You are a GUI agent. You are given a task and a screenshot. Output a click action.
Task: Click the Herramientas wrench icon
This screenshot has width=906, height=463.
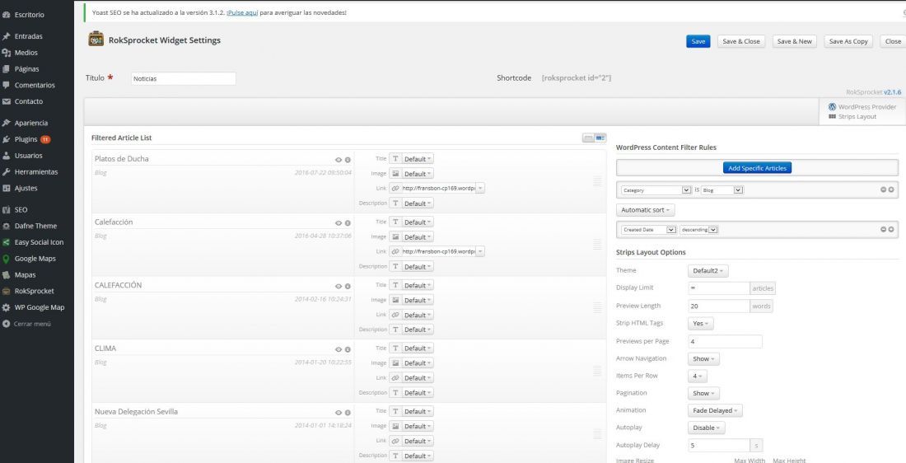tap(7, 171)
